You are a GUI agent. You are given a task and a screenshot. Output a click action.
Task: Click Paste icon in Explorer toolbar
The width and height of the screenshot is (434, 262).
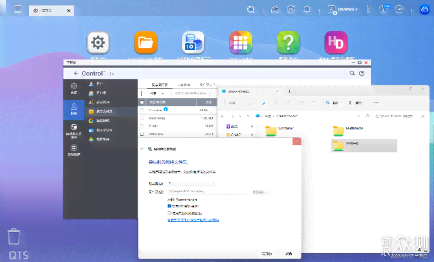tap(276, 103)
